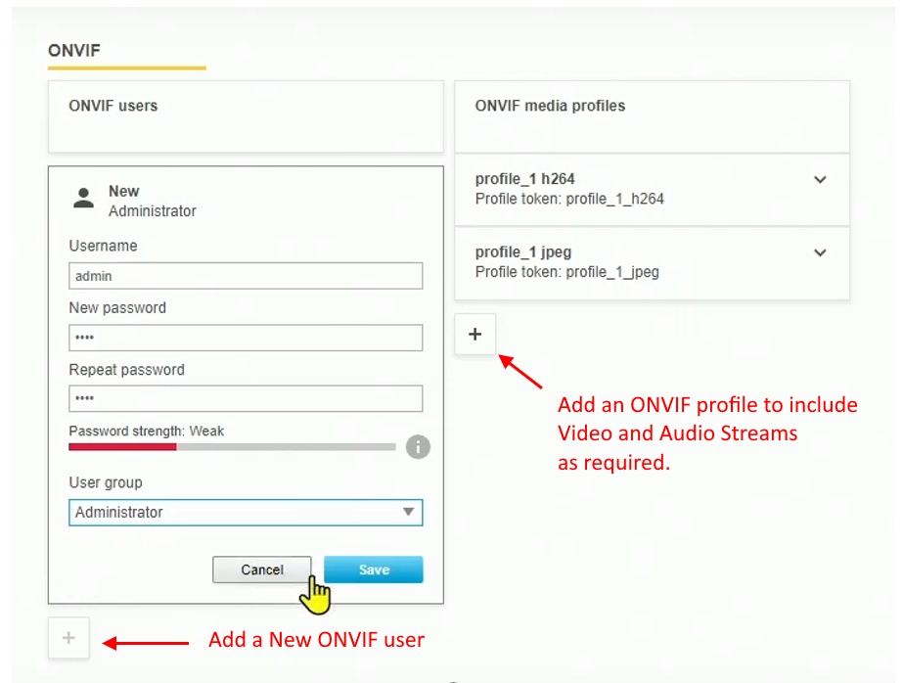
Task: Click inside the Username input field
Action: pyautogui.click(x=245, y=275)
